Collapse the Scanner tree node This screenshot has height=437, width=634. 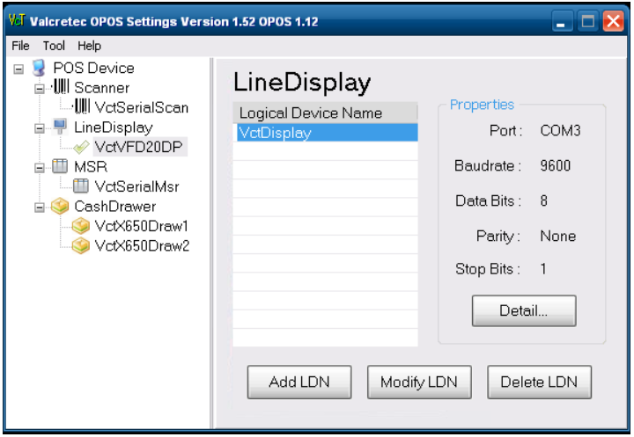point(40,88)
